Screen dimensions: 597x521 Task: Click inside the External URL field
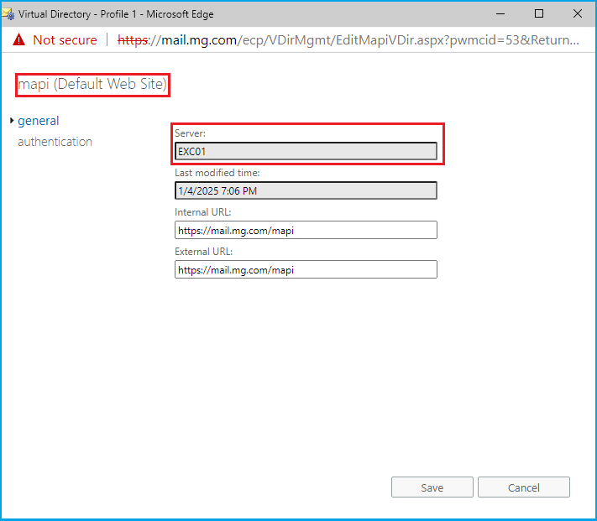tap(306, 269)
